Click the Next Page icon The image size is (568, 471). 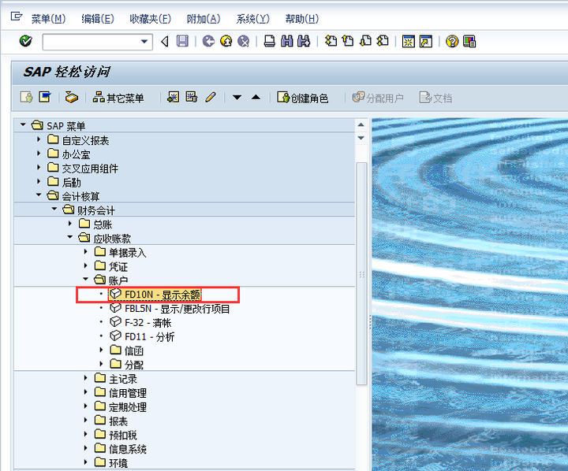pyautogui.click(x=365, y=41)
